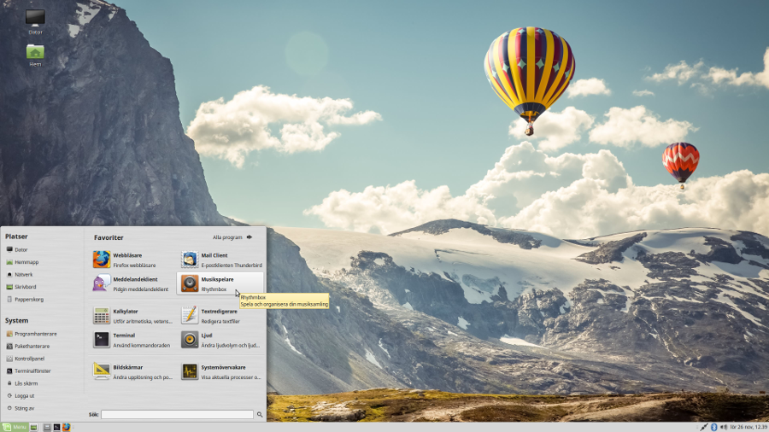Select Logga ut to log out
The image size is (769, 432).
[24, 395]
